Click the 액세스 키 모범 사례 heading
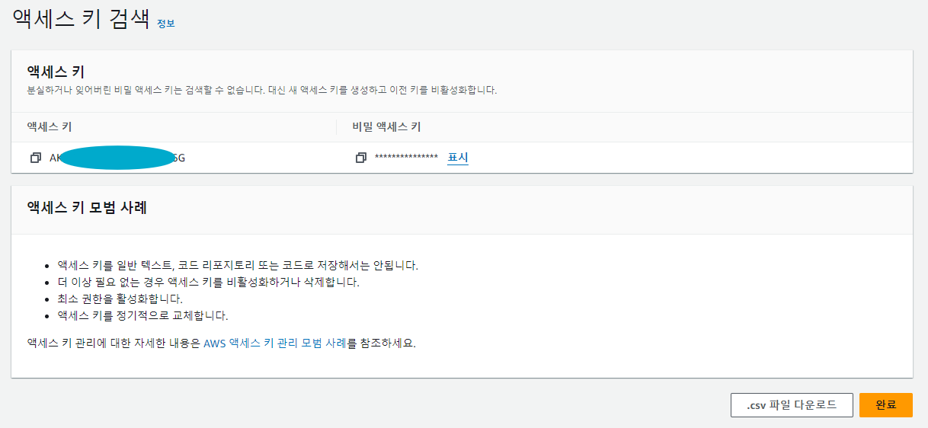 [x=87, y=206]
